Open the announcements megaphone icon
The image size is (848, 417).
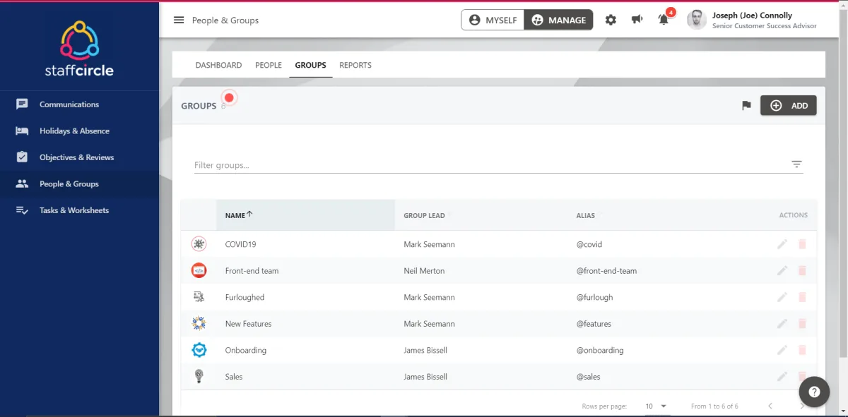click(637, 20)
